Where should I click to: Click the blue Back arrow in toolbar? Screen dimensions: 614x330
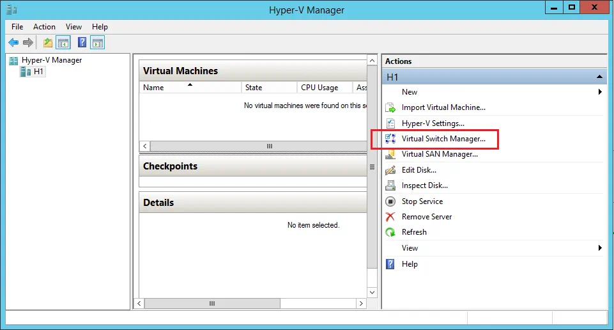coord(13,43)
